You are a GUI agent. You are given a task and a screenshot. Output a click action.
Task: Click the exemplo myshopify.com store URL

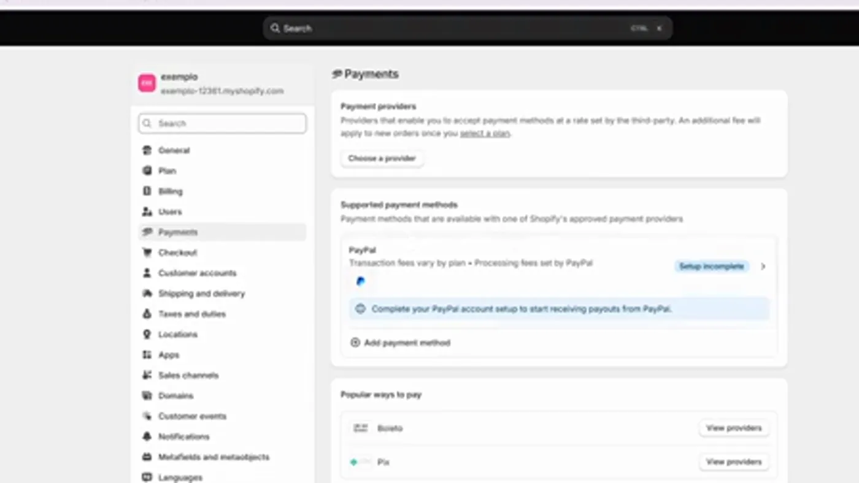222,91
